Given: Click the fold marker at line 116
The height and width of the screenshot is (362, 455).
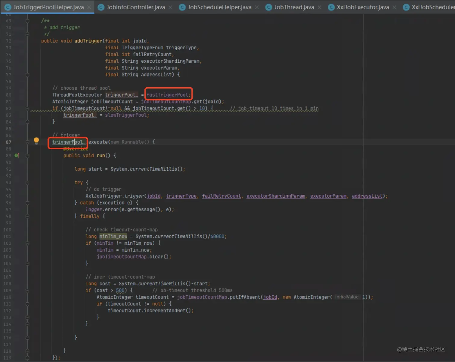Looking at the screenshot, I should [27, 338].
